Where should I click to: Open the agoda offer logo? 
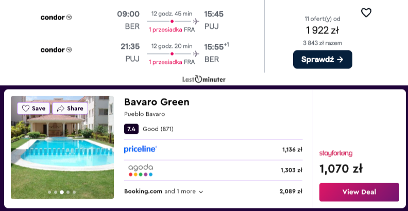pos(141,170)
